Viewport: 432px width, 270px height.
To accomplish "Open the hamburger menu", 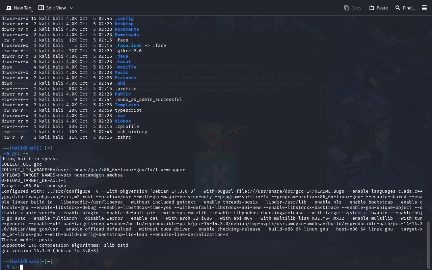I will coord(424,8).
